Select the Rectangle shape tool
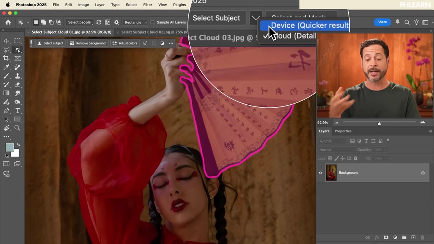Viewport: 434px width, 244px height. click(x=17, y=119)
